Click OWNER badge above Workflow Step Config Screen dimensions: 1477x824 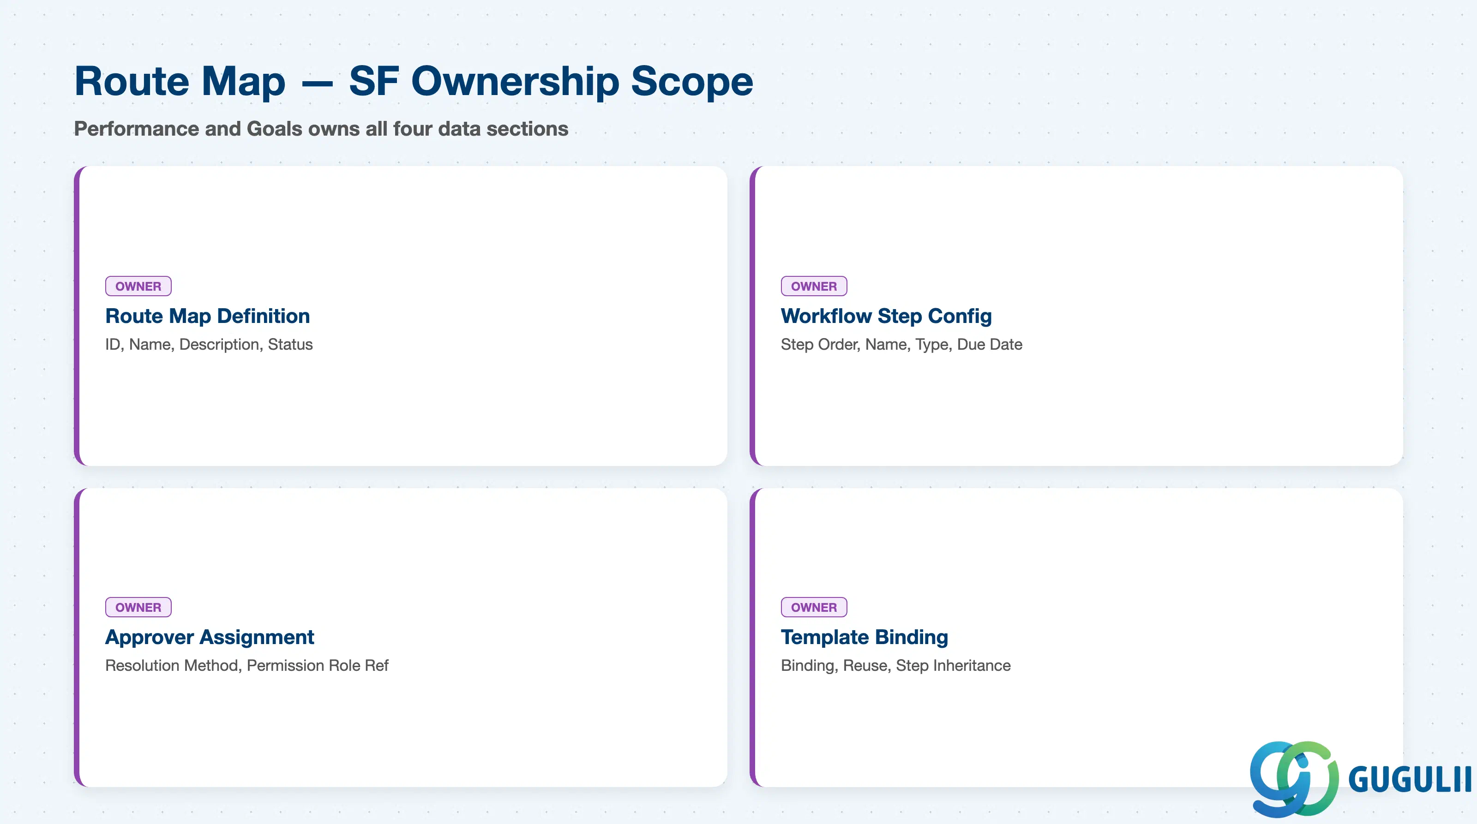click(814, 286)
